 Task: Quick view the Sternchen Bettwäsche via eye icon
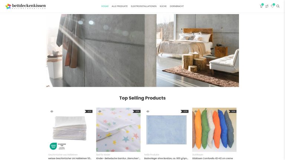pos(100,111)
